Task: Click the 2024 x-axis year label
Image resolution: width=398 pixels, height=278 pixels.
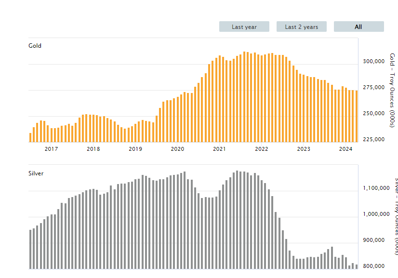Action: pyautogui.click(x=345, y=149)
